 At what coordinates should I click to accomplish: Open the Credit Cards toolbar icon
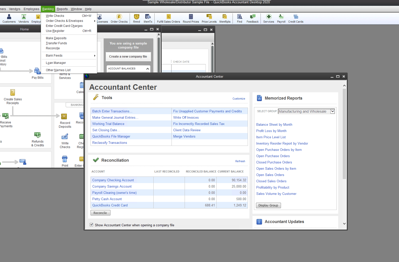tap(296, 19)
